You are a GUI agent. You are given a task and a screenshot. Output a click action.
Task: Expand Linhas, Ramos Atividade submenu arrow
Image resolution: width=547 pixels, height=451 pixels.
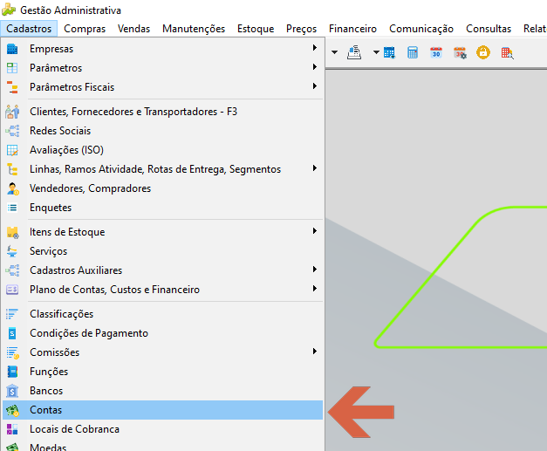[315, 168]
